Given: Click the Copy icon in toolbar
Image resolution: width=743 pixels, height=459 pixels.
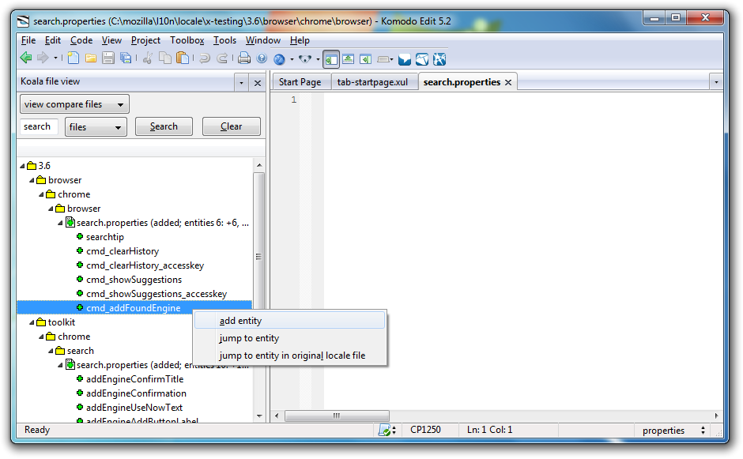Looking at the screenshot, I should [x=165, y=58].
